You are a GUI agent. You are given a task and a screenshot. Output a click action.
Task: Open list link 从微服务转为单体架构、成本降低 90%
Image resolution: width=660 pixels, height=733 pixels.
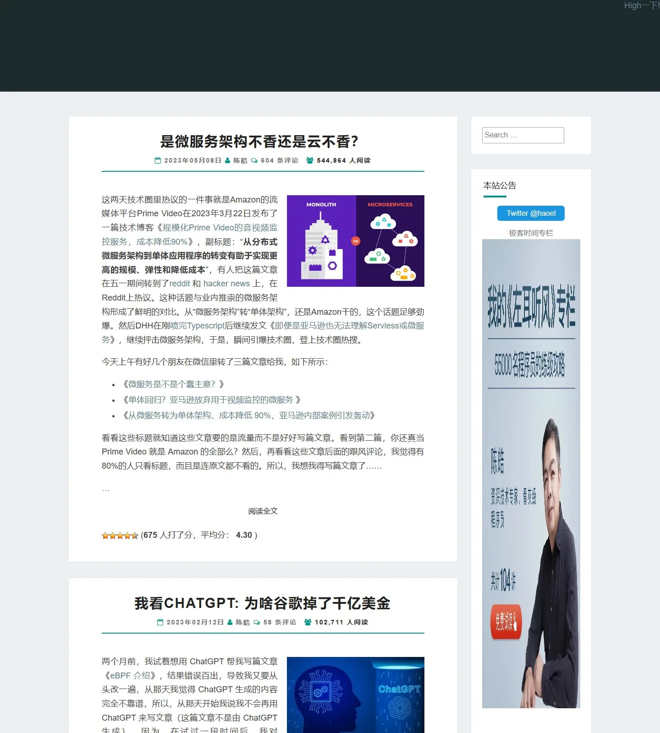249,416
